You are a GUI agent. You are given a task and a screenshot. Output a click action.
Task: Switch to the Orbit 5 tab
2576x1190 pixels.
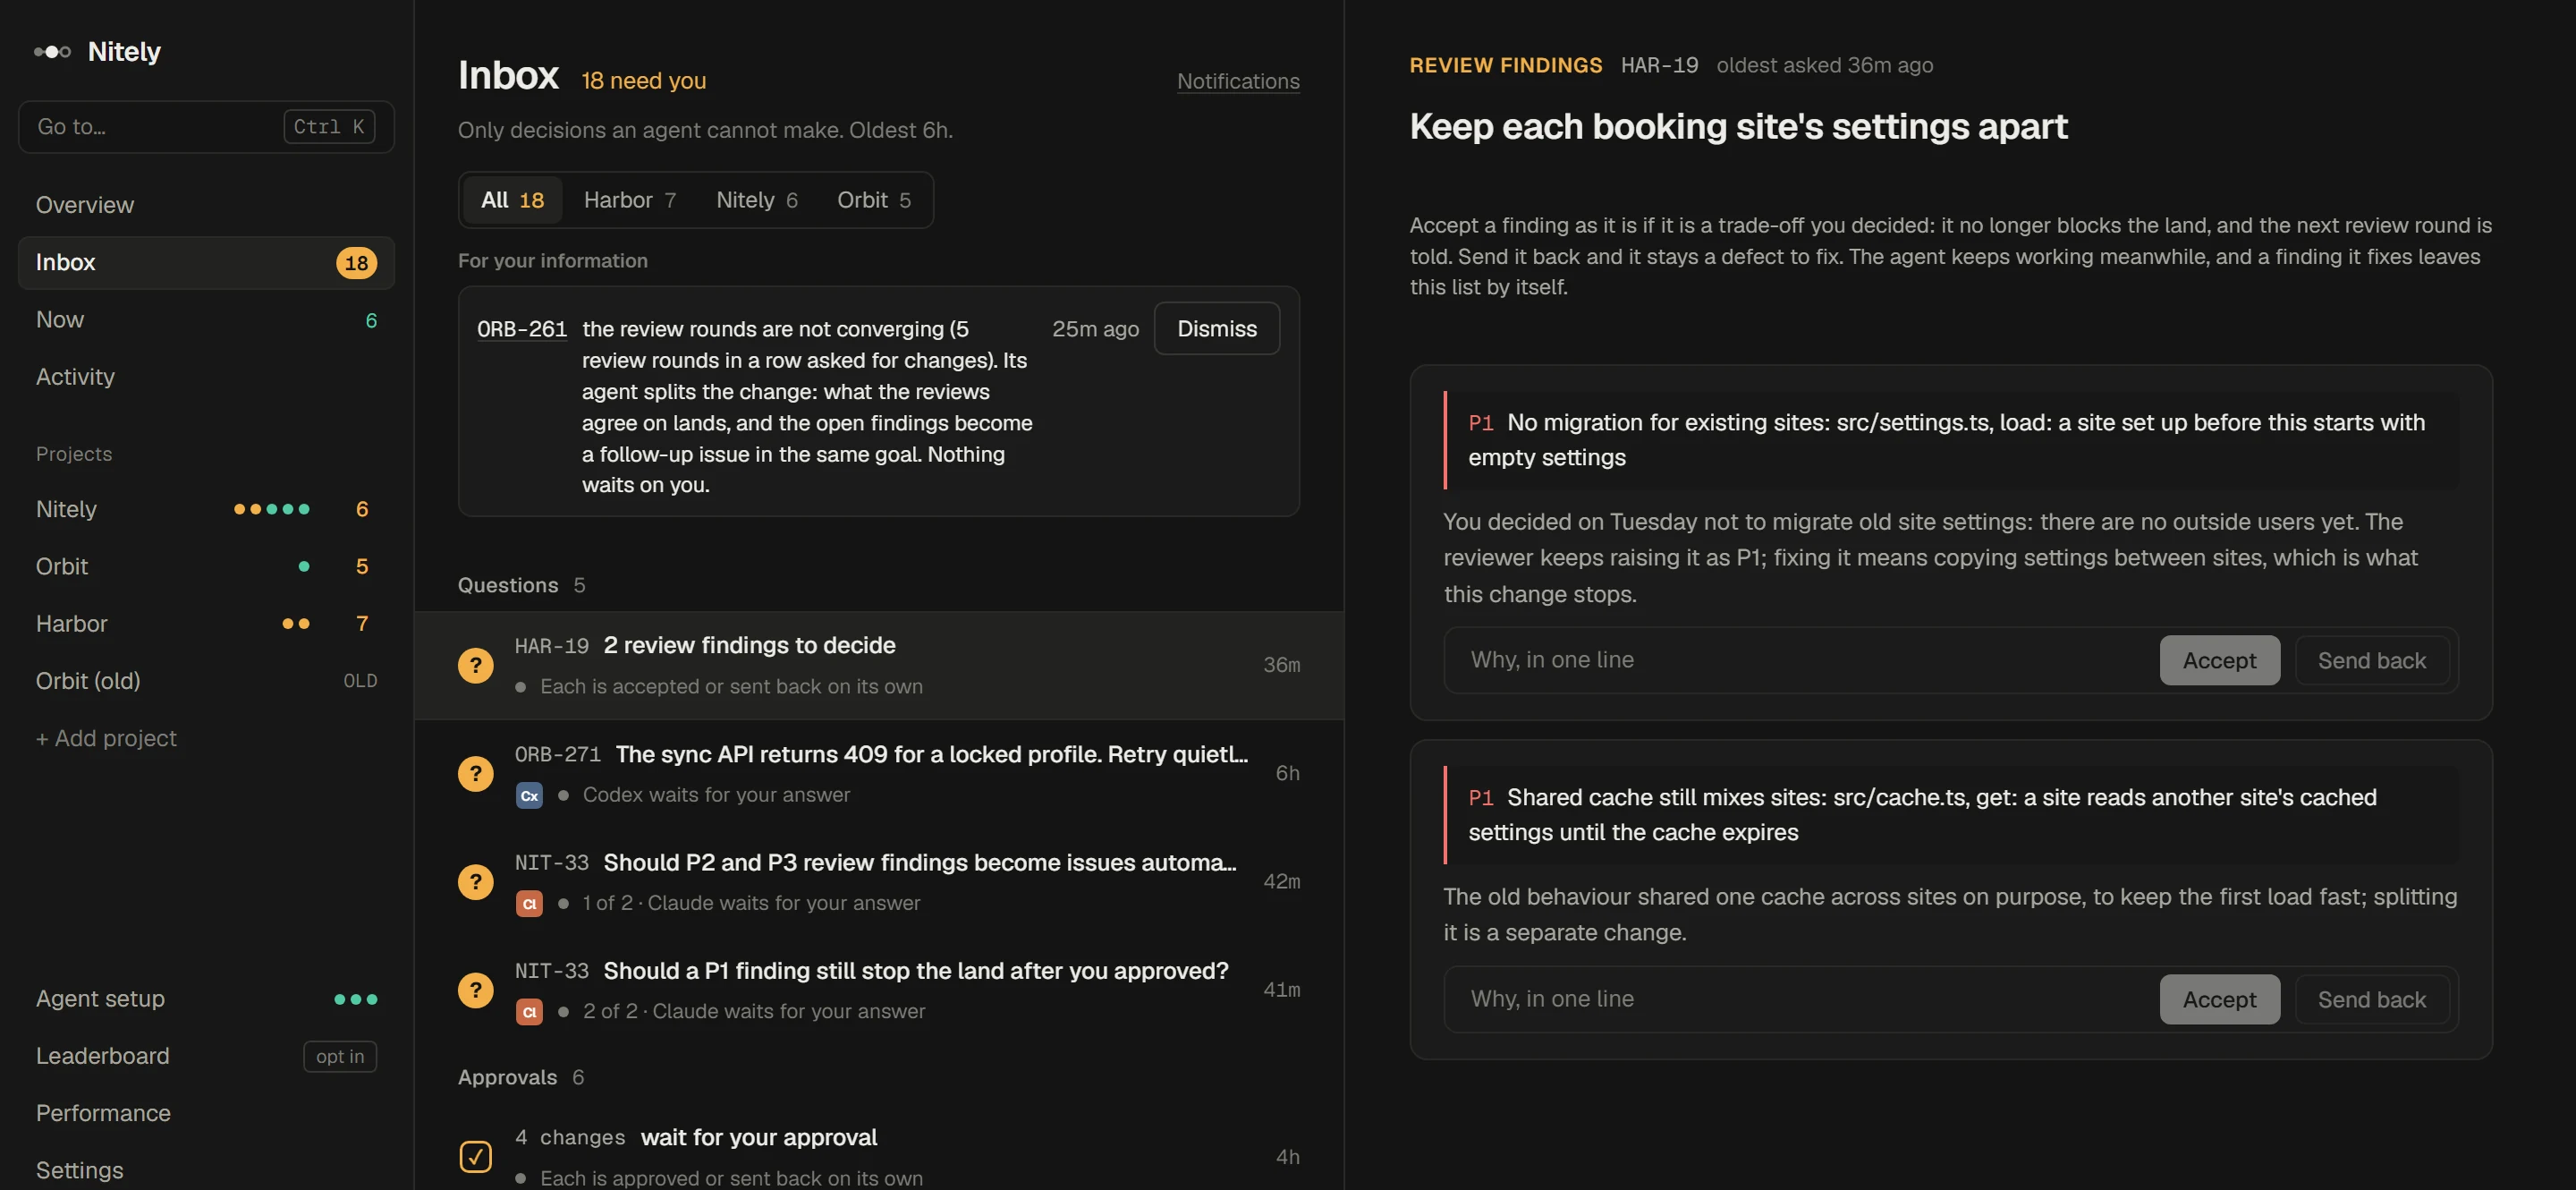873,200
